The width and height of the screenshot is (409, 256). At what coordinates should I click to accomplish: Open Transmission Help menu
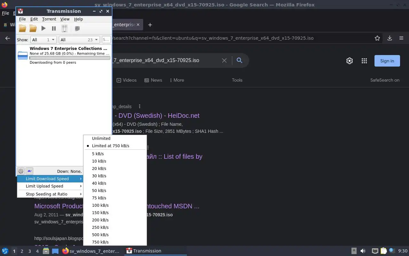click(78, 19)
